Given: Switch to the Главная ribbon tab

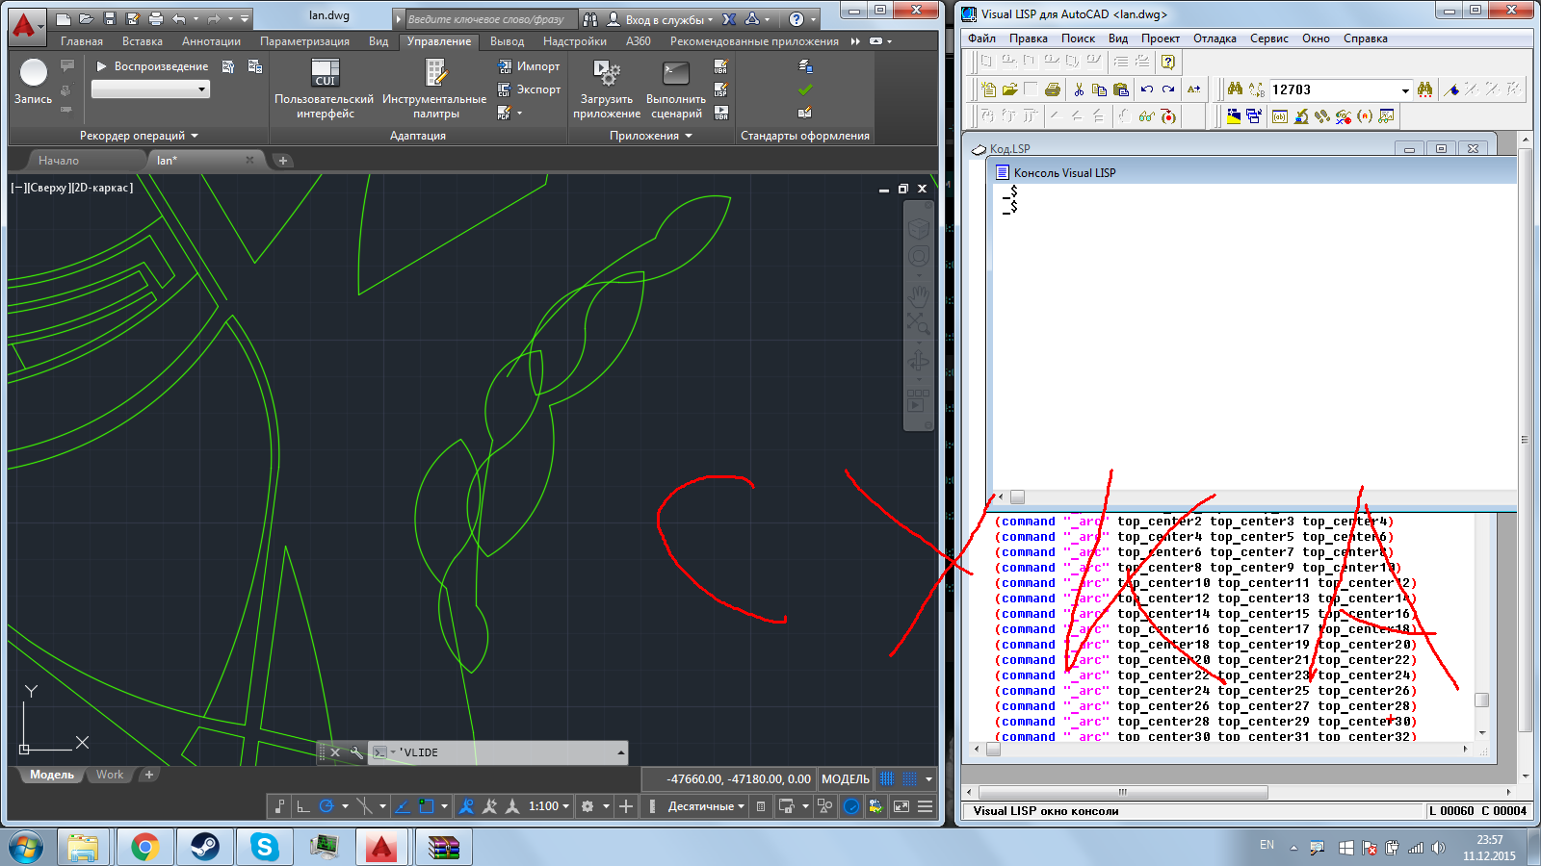Looking at the screenshot, I should [82, 41].
